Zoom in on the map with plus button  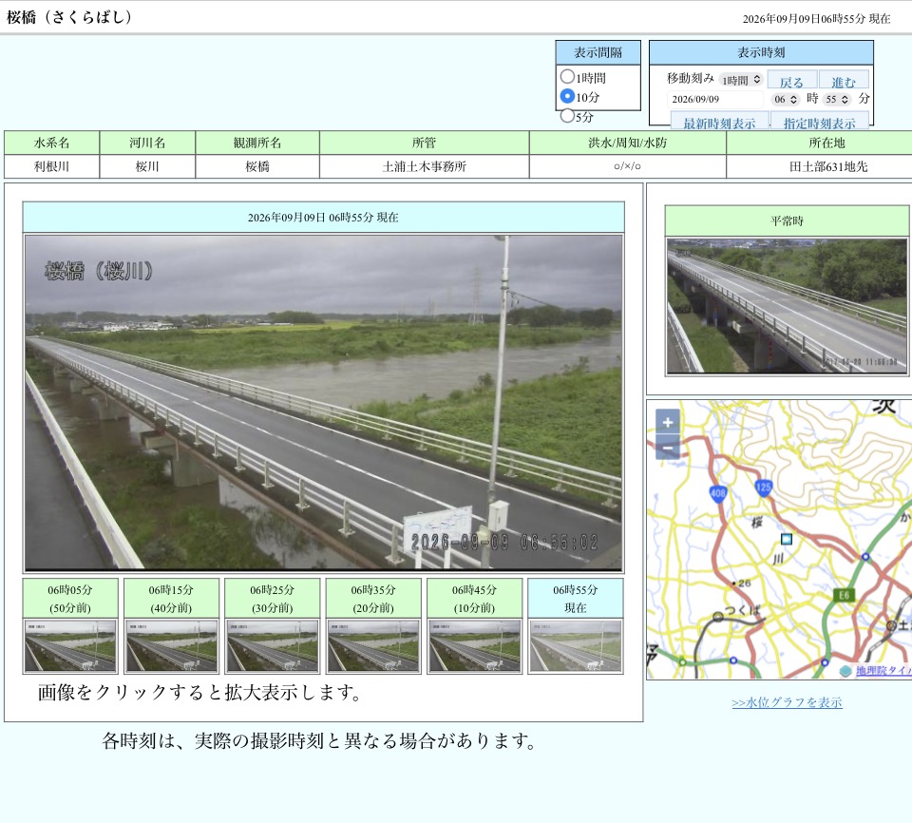click(668, 421)
